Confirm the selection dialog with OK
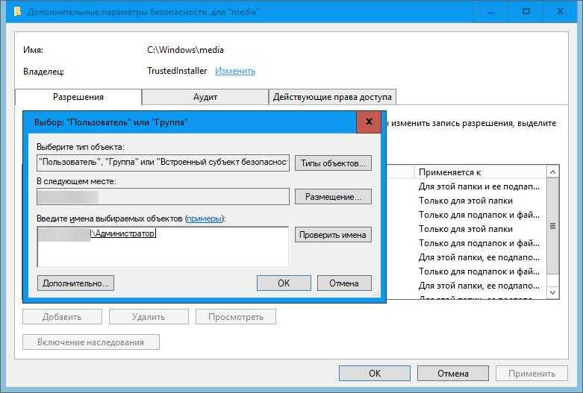The height and width of the screenshot is (393, 583). (284, 283)
